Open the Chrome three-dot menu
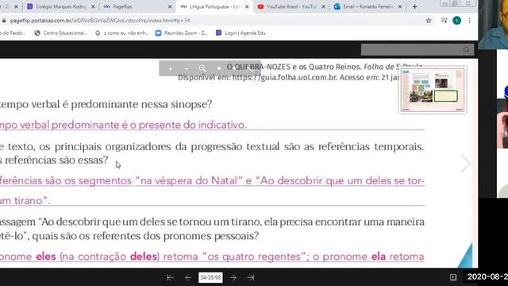The height and width of the screenshot is (286, 508). click(469, 21)
